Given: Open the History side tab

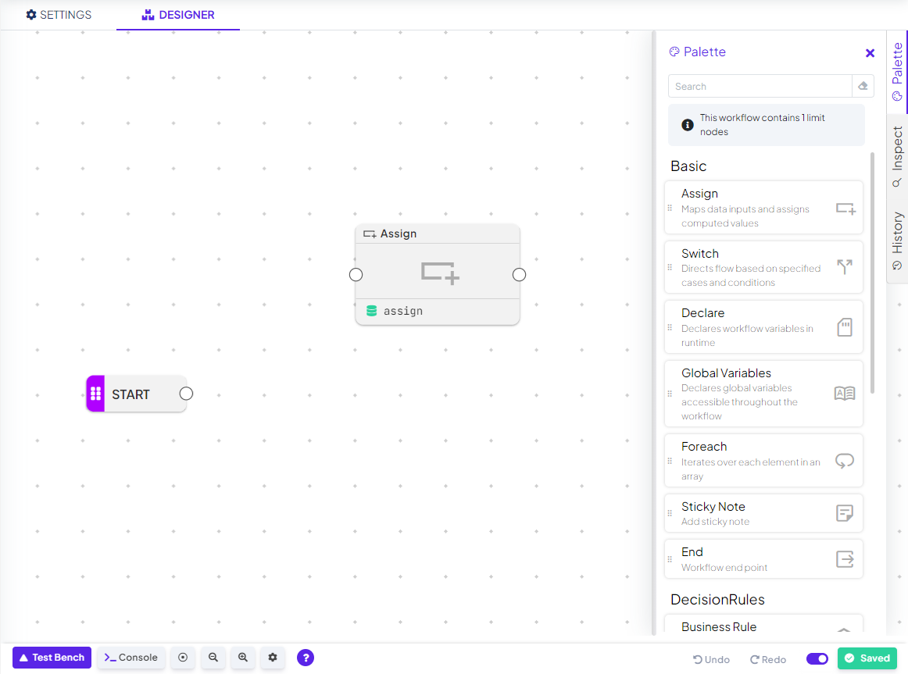Looking at the screenshot, I should point(897,240).
